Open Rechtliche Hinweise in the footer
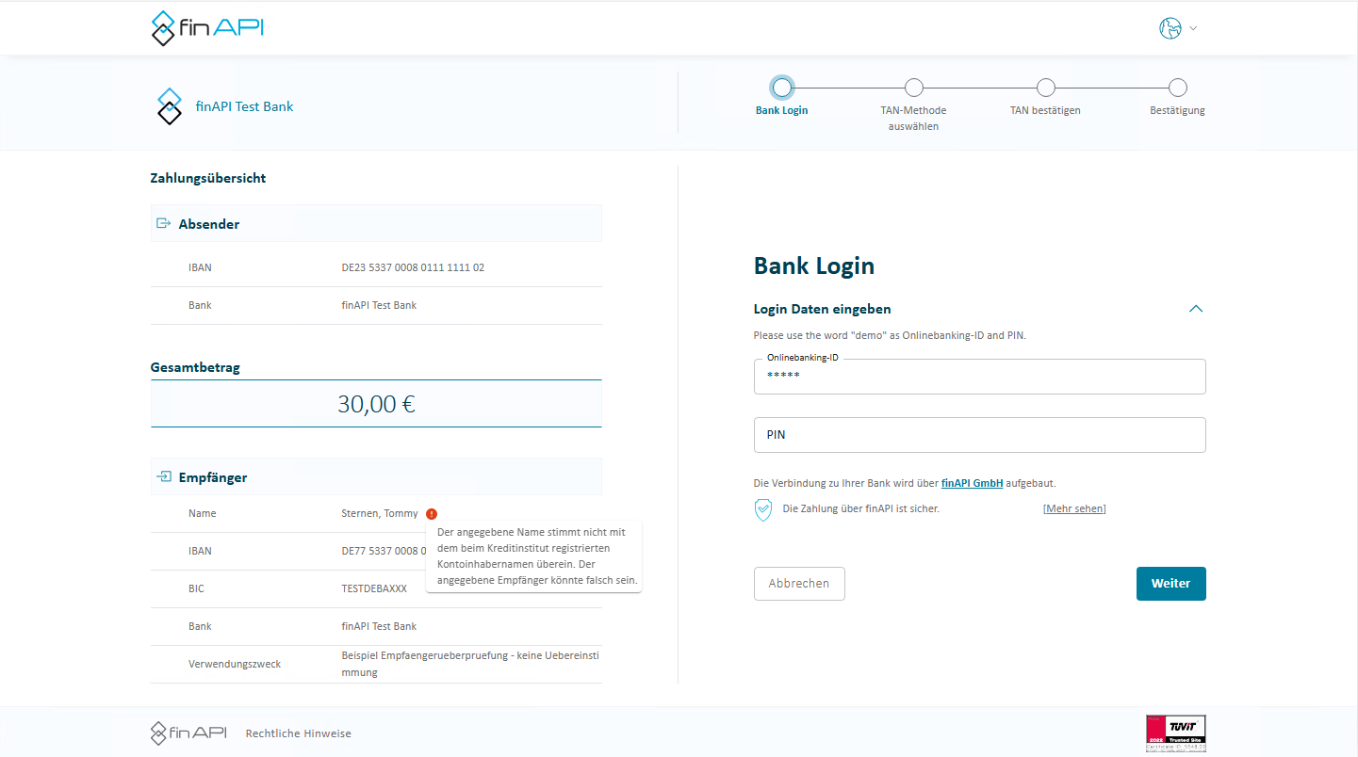Screen dimensions: 1358x757 [299, 733]
